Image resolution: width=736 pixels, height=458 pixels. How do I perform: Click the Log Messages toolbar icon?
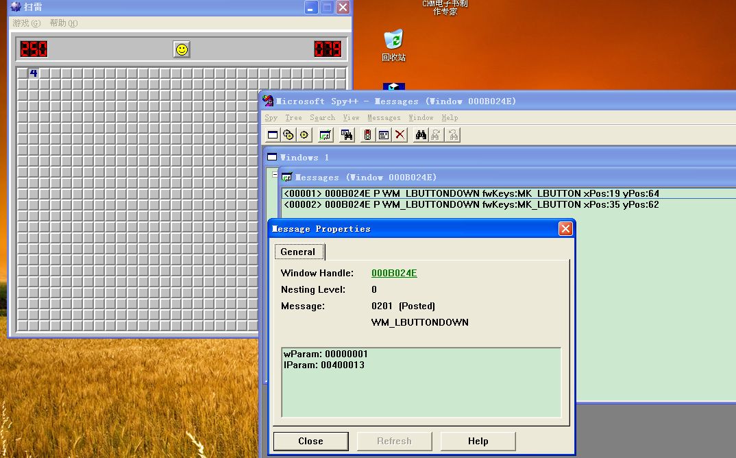[x=325, y=135]
